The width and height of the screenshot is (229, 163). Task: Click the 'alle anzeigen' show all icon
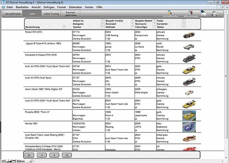click(x=191, y=13)
